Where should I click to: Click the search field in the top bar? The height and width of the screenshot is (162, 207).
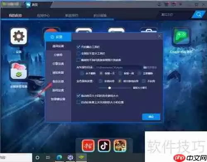pos(175,15)
